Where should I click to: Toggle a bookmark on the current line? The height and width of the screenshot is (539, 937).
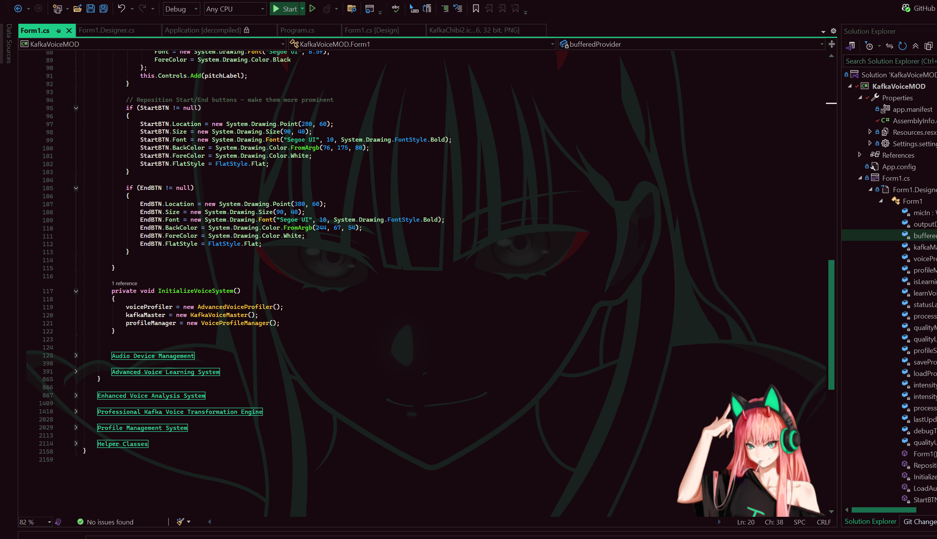476,8
